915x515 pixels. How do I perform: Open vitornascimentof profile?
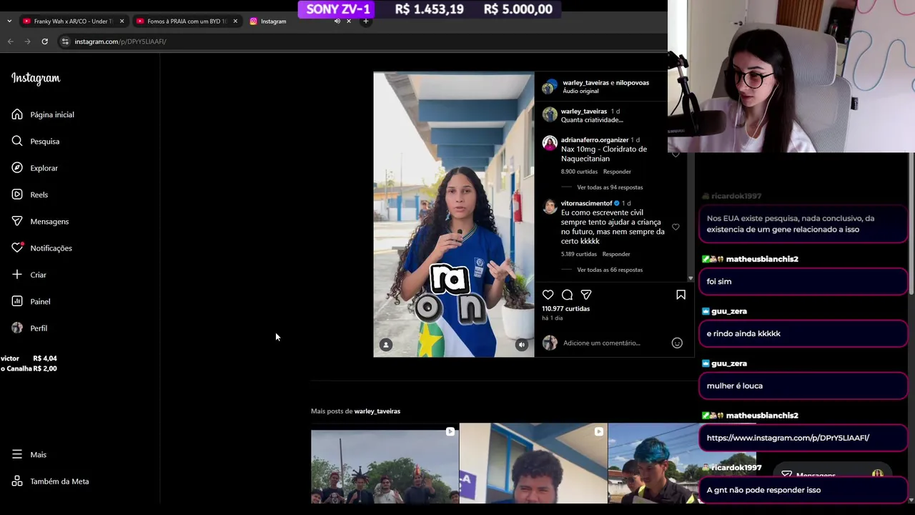pyautogui.click(x=587, y=203)
